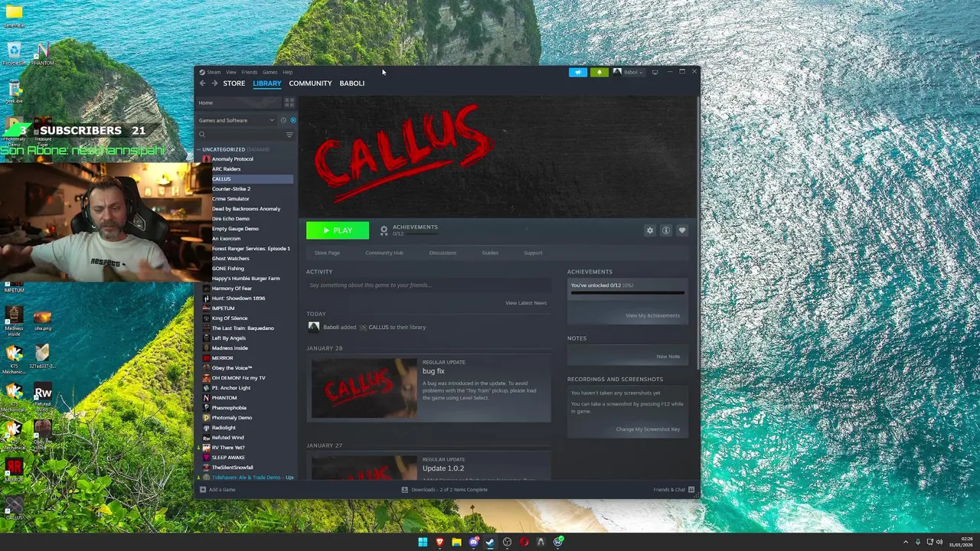This screenshot has height=551, width=980.
Task: Click the Steam back navigation arrow
Action: (x=202, y=83)
